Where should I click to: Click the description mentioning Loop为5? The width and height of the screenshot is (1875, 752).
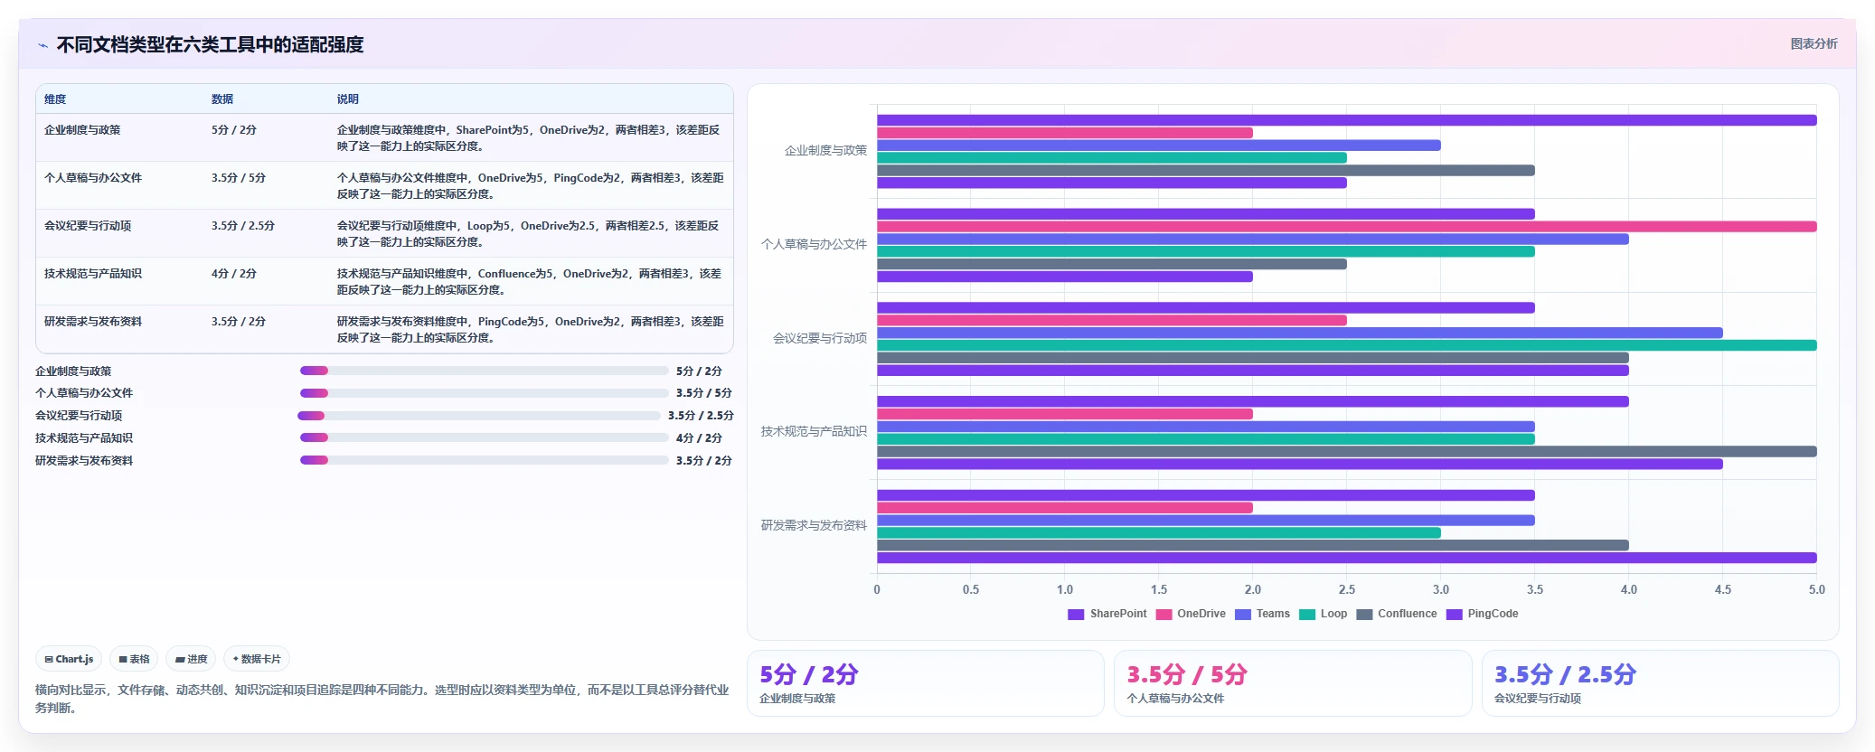pos(529,234)
